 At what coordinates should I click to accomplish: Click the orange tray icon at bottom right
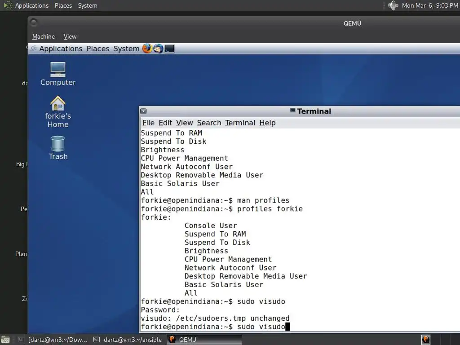coord(426,340)
